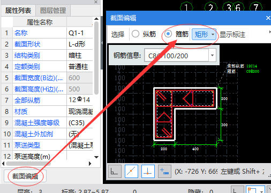
Task: Click the (C35) value cell
Action: (x=80, y=123)
